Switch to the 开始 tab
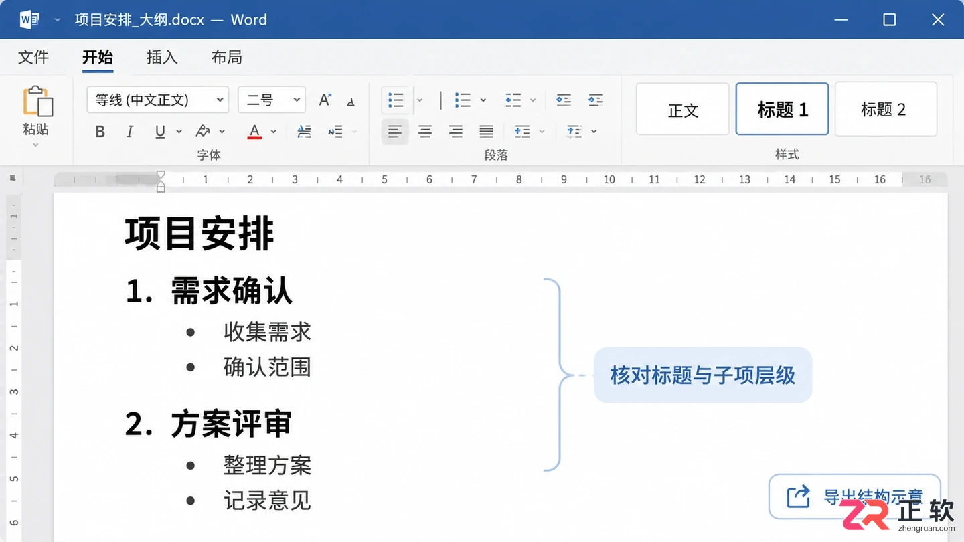The width and height of the screenshot is (964, 542). [x=98, y=58]
